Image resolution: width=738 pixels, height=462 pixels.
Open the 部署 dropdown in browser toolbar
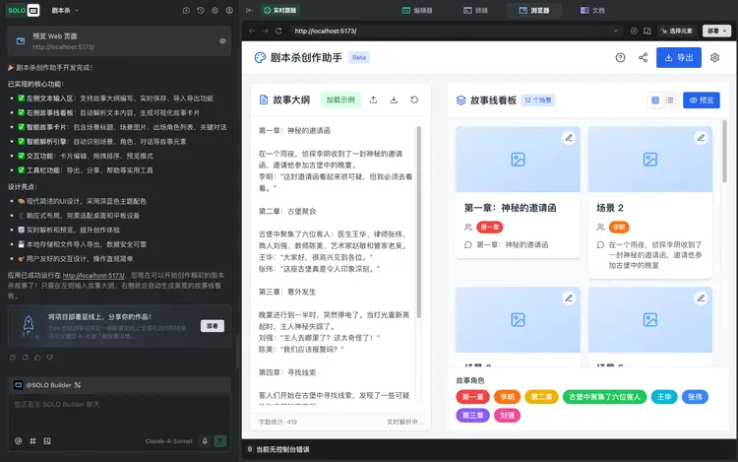click(716, 31)
